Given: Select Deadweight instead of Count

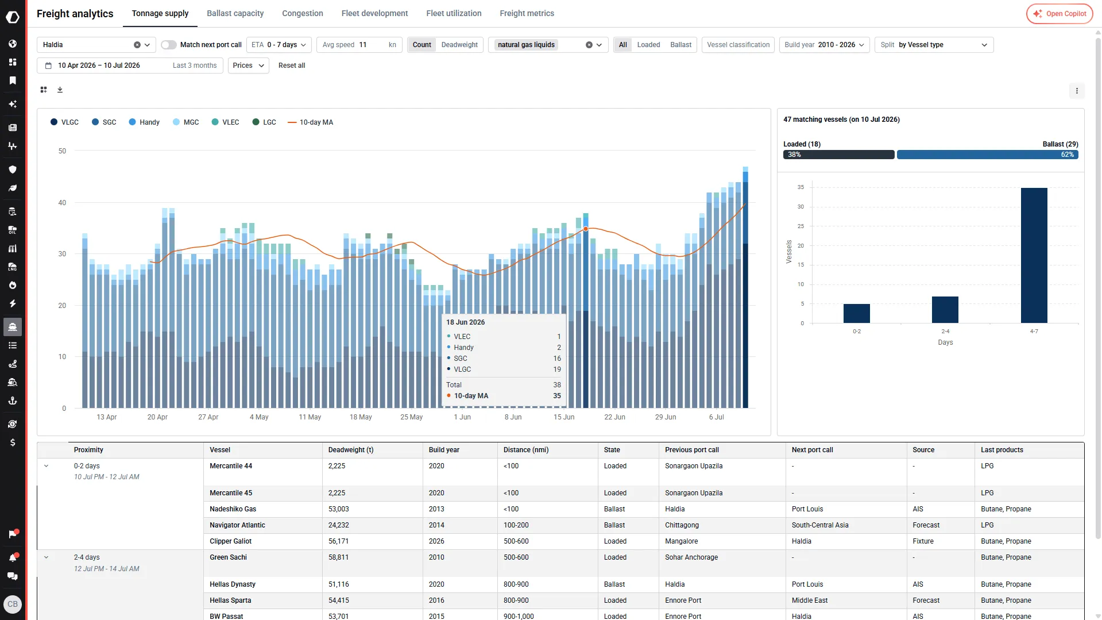Looking at the screenshot, I should (459, 45).
